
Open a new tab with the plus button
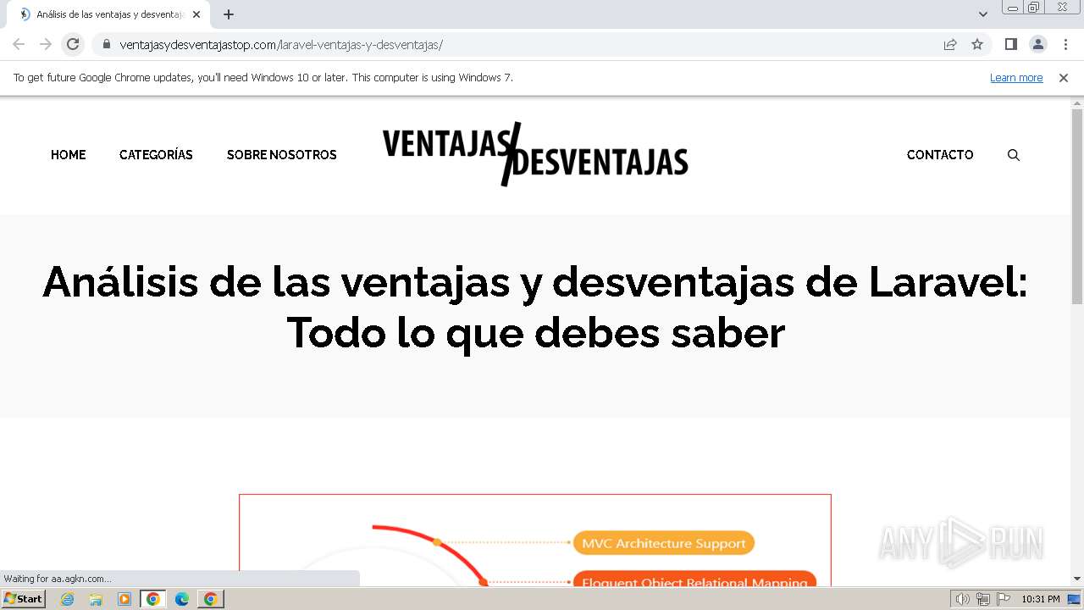[x=229, y=14]
